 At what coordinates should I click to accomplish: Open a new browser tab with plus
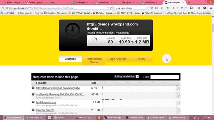pos(189,2)
